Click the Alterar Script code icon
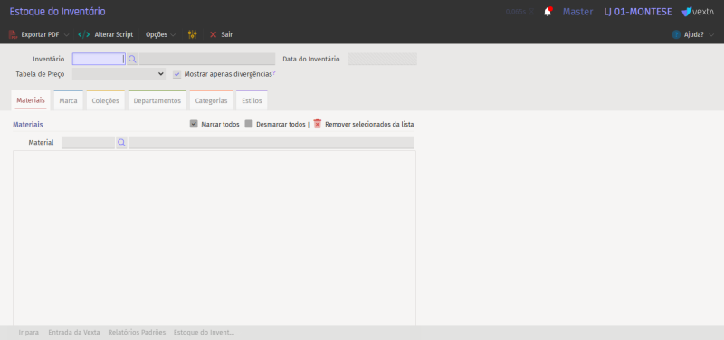 tap(84, 34)
